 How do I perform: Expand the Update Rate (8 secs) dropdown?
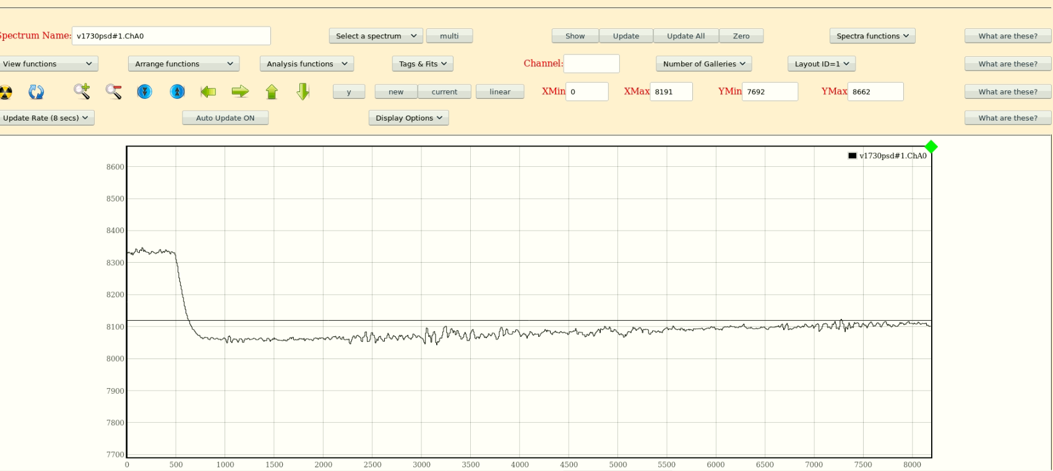click(x=46, y=118)
